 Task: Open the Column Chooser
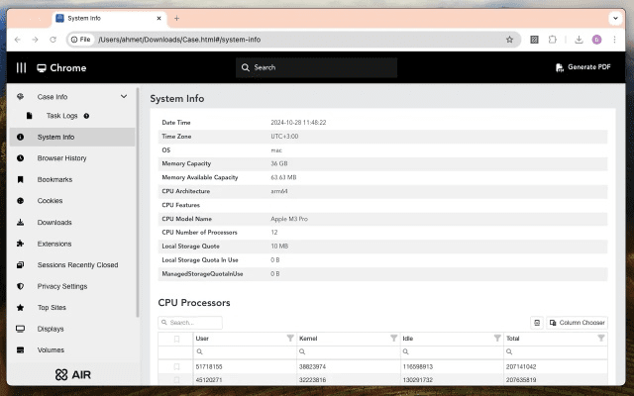(x=577, y=323)
